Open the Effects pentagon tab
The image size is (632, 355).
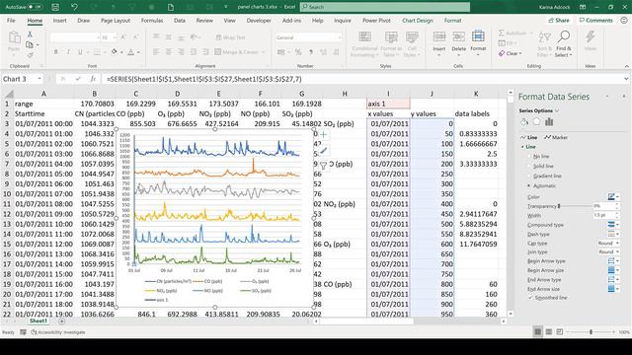pyautogui.click(x=536, y=122)
